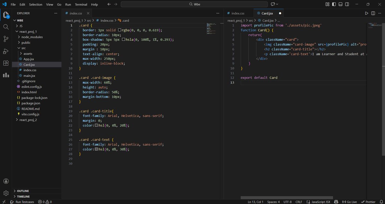The width and height of the screenshot is (385, 204).
Task: Open the Terminal menu
Action: coord(81,4)
